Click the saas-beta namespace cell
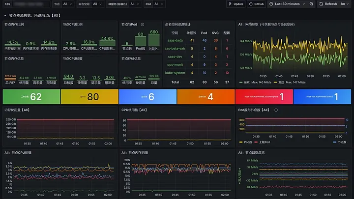Screen dimensions: 354x199 pyautogui.click(x=175, y=40)
